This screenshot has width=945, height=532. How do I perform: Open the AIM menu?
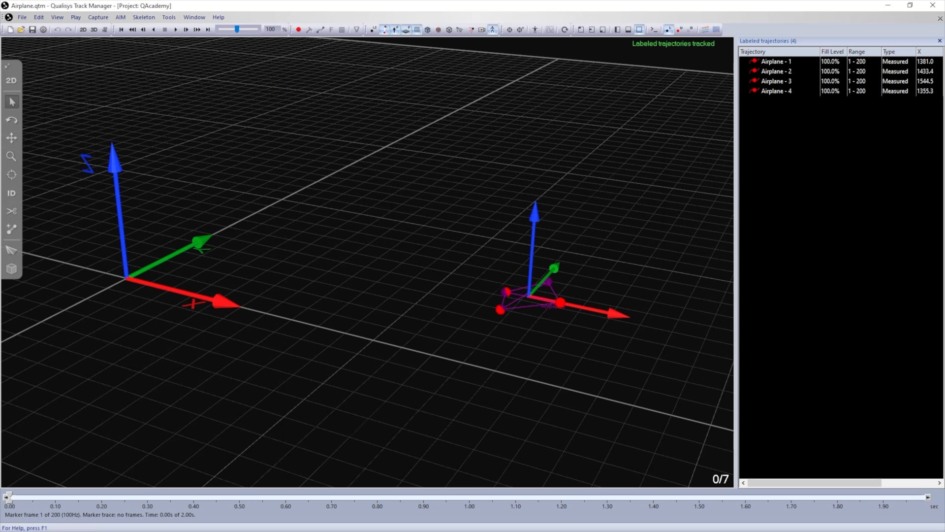[x=121, y=17]
